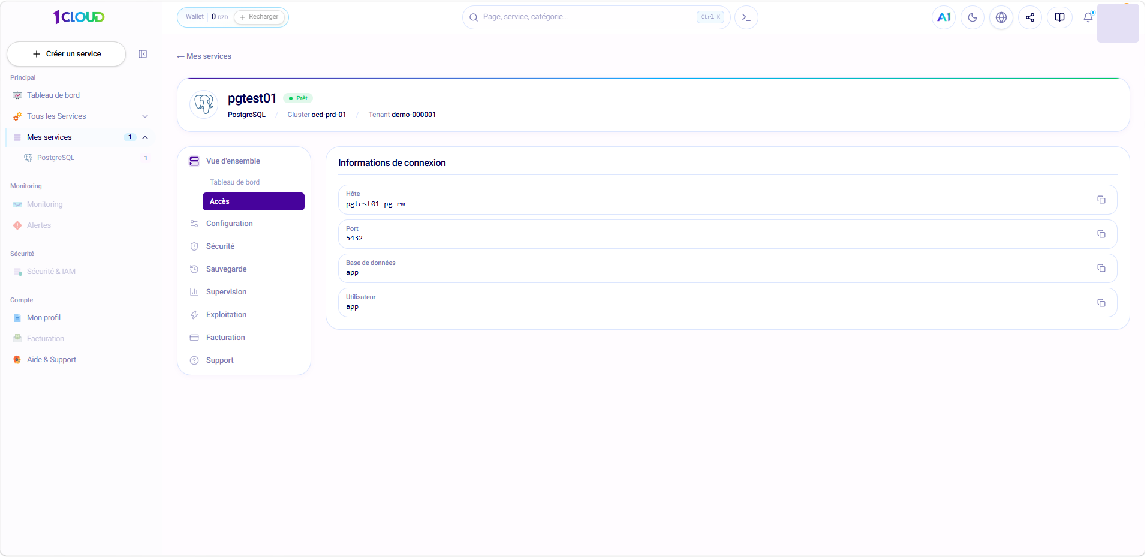The height and width of the screenshot is (557, 1147).
Task: Open the language globe icon
Action: (1001, 17)
